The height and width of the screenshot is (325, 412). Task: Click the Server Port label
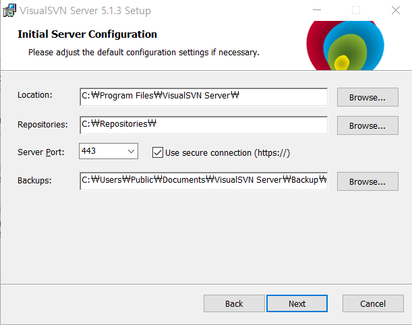pos(41,152)
